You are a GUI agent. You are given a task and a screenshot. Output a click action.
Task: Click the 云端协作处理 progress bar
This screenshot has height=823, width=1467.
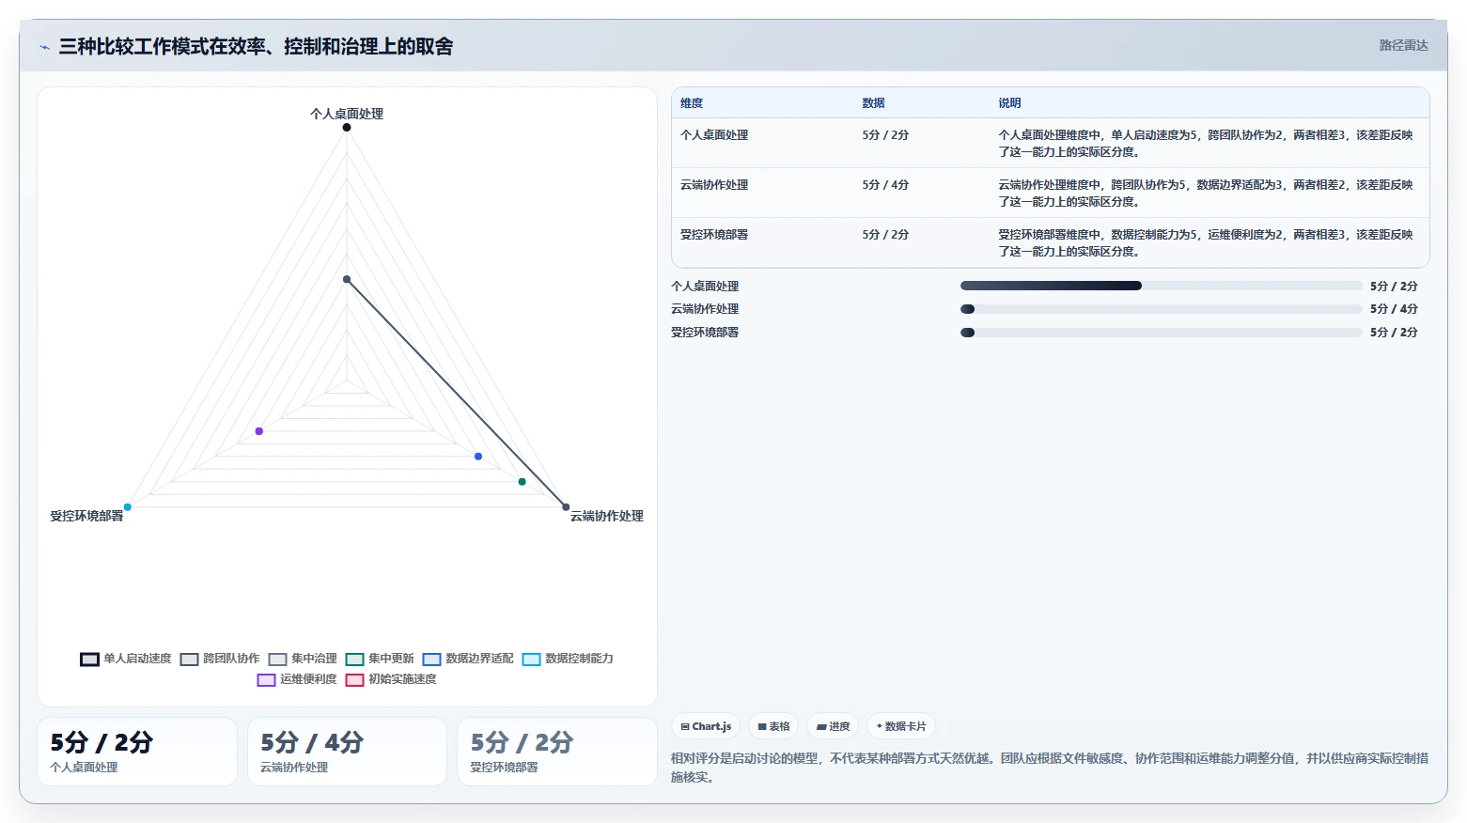(1161, 309)
